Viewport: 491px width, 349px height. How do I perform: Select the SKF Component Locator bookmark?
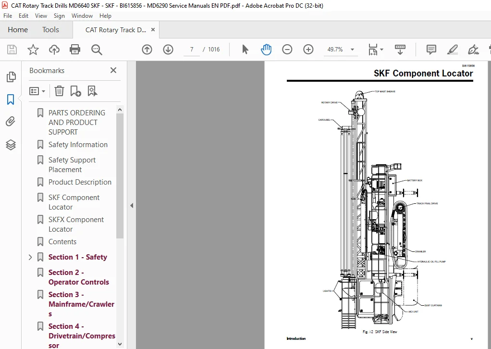pyautogui.click(x=74, y=202)
